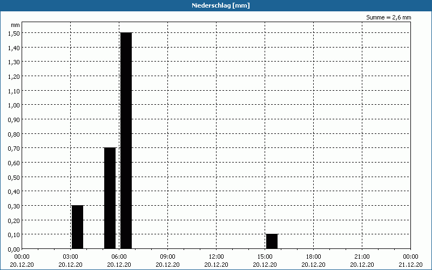Click the bar reaching 0,70 mm
This screenshot has height=270, width=432.
pyautogui.click(x=110, y=198)
